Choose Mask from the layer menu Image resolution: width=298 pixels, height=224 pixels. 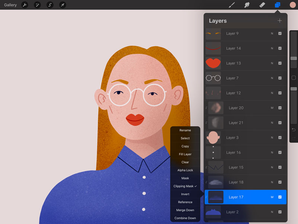pyautogui.click(x=185, y=178)
